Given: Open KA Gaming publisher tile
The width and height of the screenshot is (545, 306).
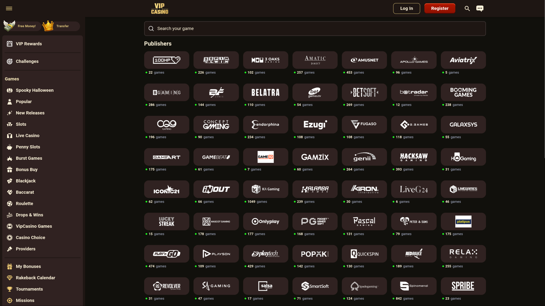Looking at the screenshot, I should (265, 189).
